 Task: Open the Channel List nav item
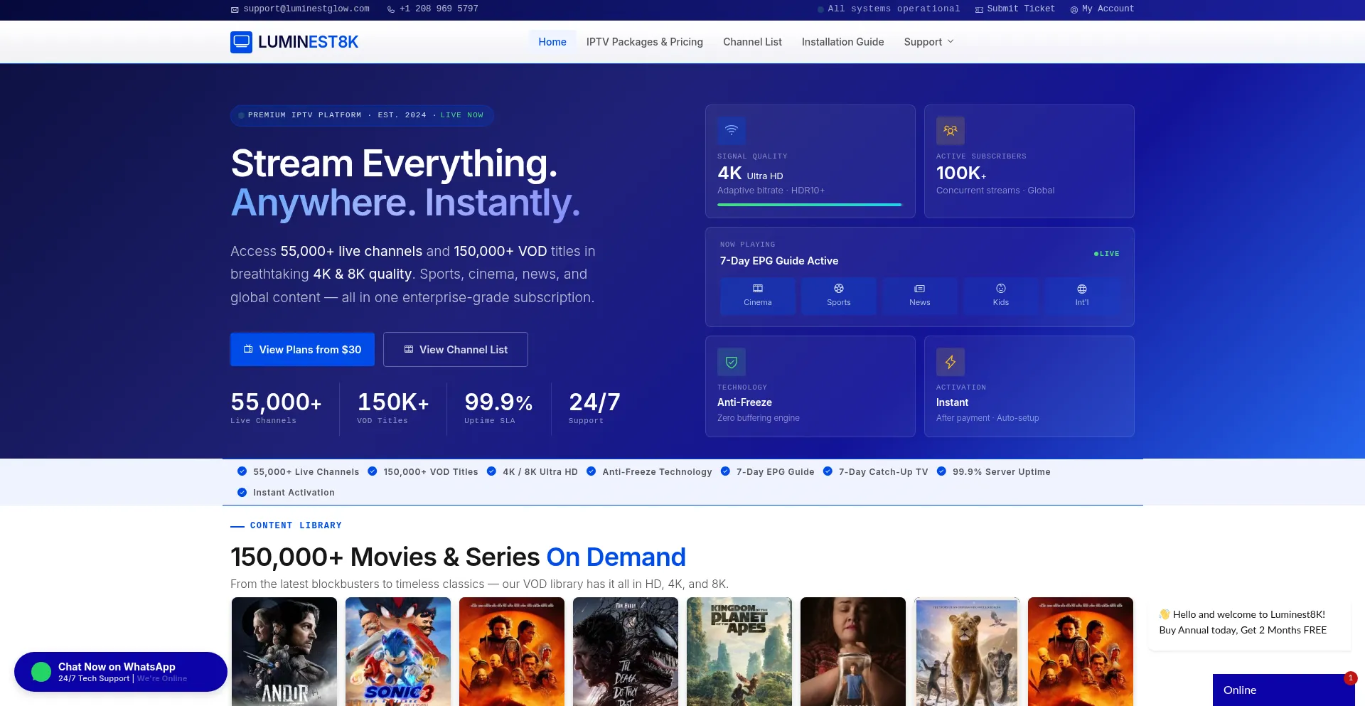(x=752, y=42)
